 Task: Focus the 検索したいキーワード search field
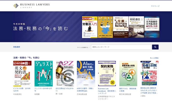[x=121, y=47]
